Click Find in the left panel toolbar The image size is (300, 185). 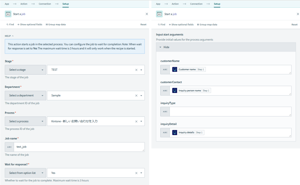10,24
